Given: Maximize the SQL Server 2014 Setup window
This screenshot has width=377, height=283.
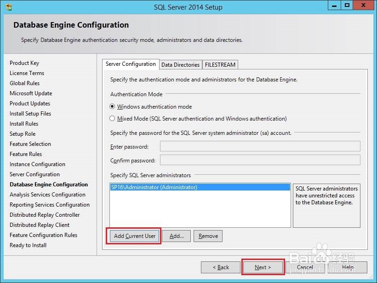Looking at the screenshot, I should (x=347, y=6).
